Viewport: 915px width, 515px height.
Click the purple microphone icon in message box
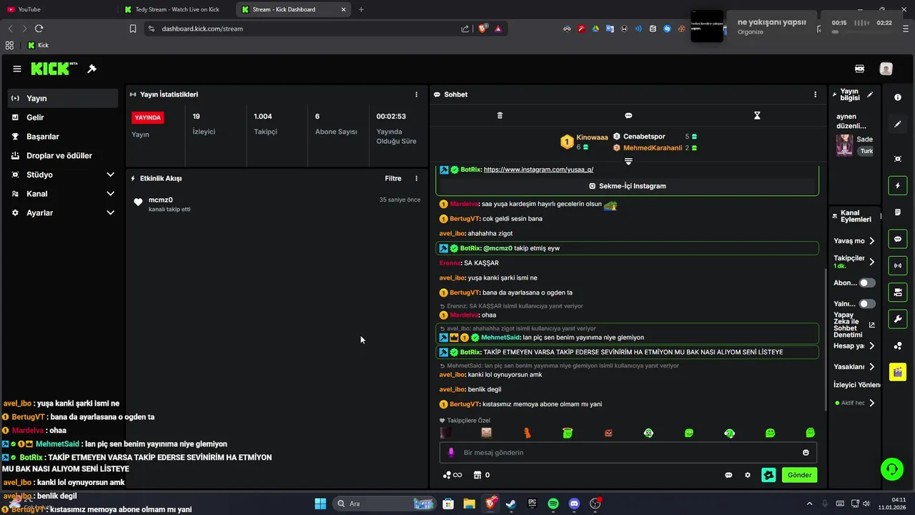[x=451, y=452]
